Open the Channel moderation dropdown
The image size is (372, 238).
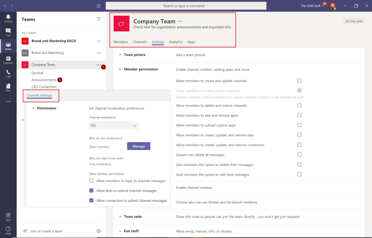point(113,125)
